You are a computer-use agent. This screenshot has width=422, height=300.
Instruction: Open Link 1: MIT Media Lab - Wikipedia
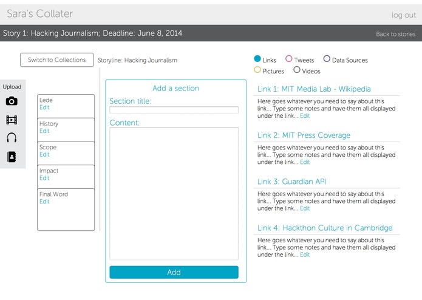tap(314, 89)
